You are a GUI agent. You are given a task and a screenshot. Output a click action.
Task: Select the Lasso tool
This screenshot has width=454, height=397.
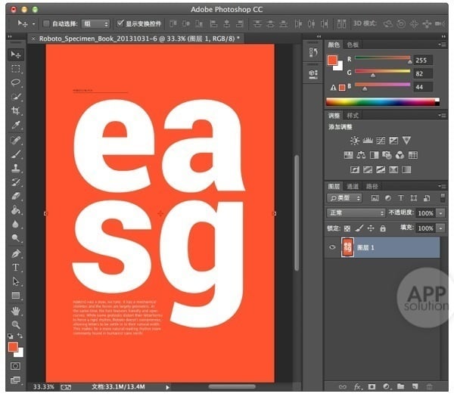point(16,82)
